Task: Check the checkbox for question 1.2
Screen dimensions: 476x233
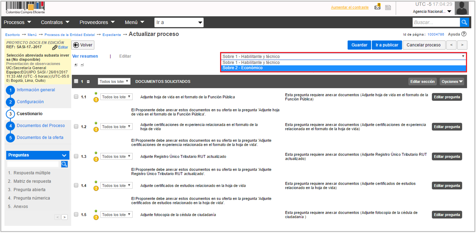Action: click(x=76, y=126)
